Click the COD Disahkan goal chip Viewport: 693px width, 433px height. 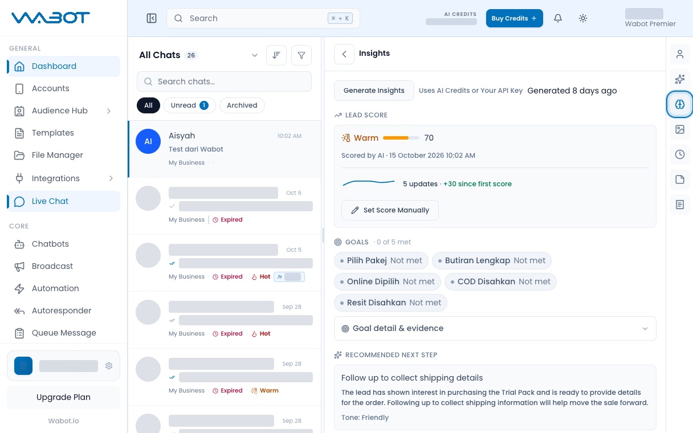point(500,281)
